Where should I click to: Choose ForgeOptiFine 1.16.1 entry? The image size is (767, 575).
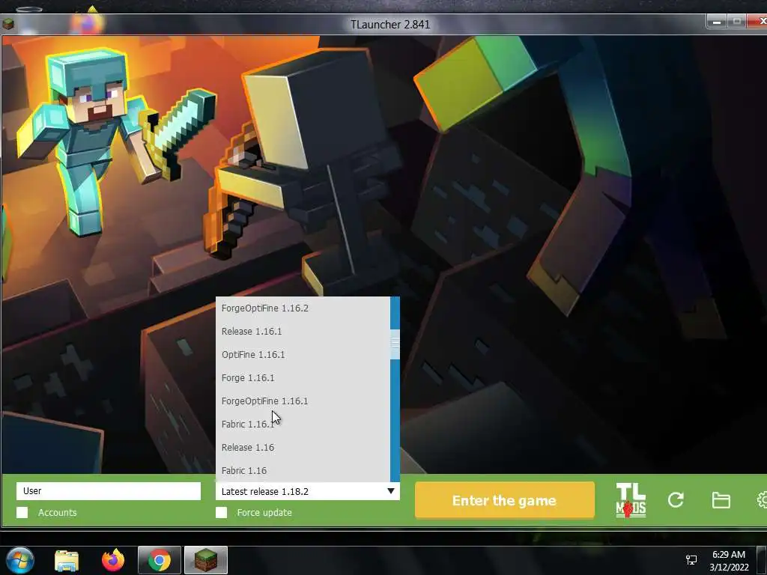[303, 401]
